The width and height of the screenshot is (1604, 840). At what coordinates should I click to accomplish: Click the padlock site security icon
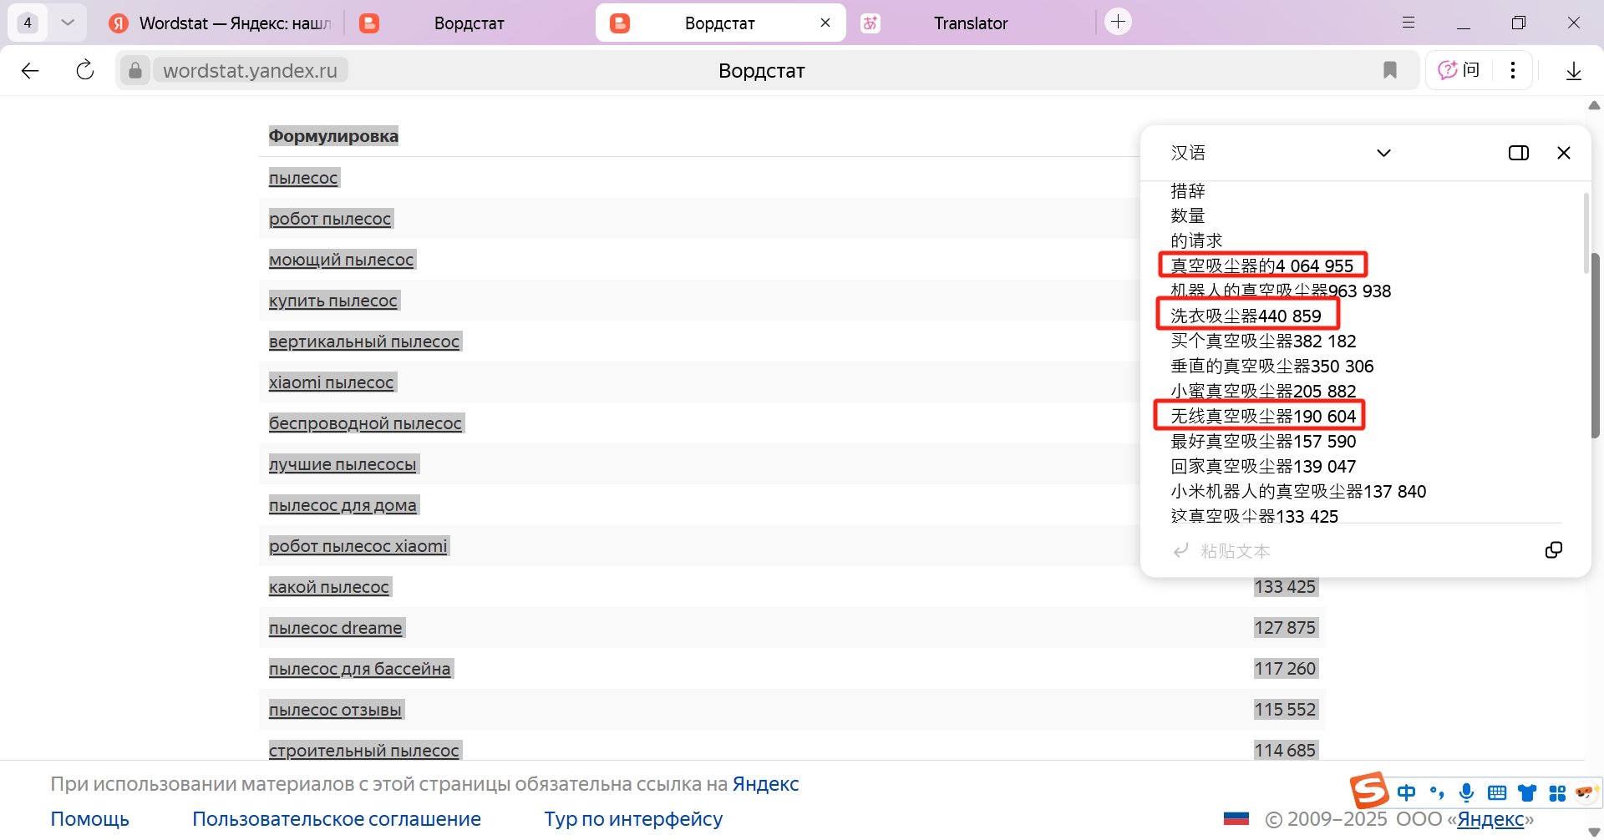(135, 70)
